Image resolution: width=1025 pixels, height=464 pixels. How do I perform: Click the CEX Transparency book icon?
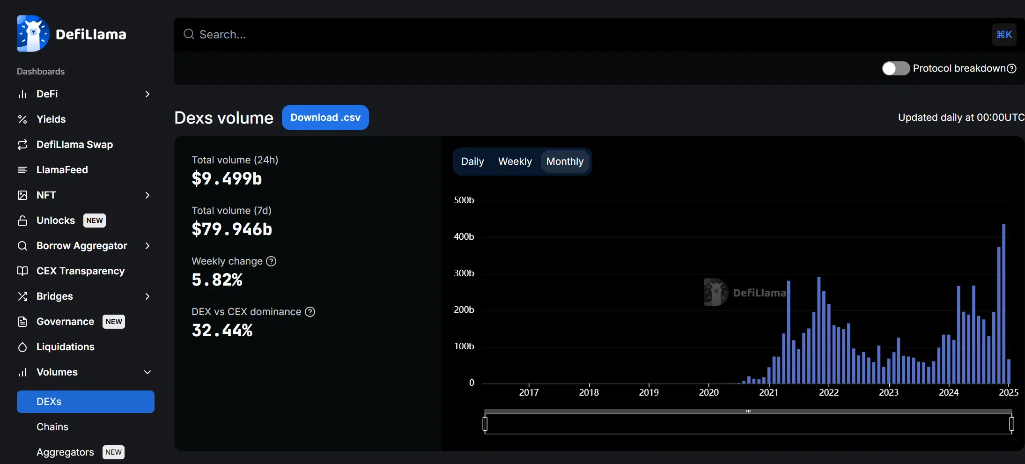point(22,271)
